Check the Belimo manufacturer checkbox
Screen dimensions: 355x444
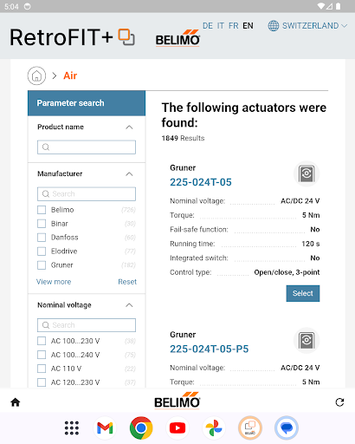coord(42,210)
